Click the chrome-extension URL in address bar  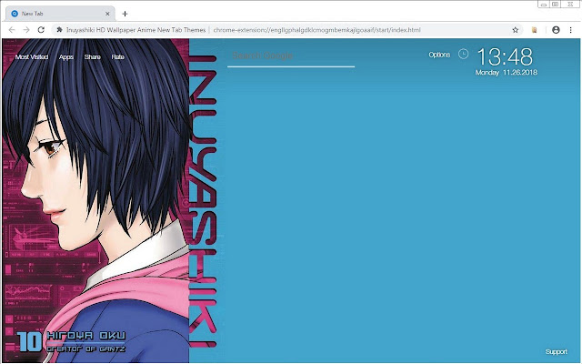coord(316,30)
